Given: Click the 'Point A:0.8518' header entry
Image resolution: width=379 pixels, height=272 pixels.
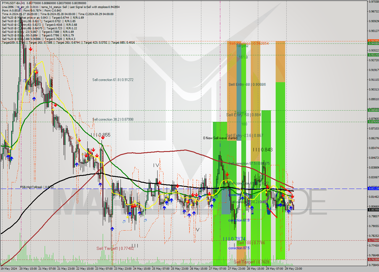Looking at the screenshot, I should [x=11, y=10].
